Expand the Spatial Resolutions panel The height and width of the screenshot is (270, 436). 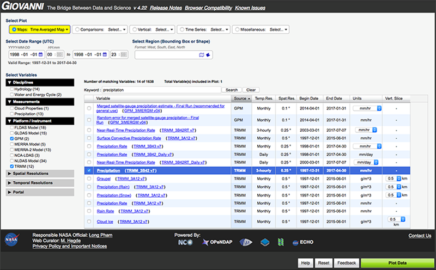pyautogui.click(x=40, y=173)
